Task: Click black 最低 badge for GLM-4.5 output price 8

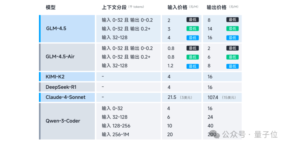Action: click(233, 20)
